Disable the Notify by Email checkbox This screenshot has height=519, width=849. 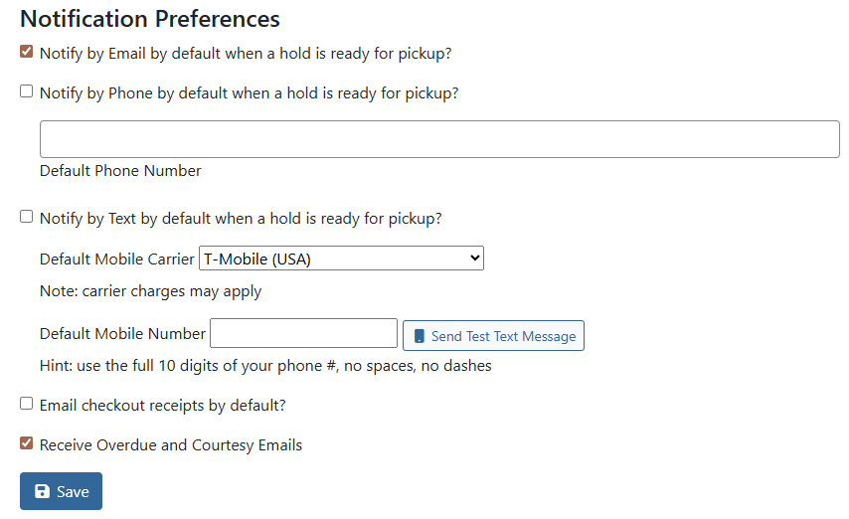coord(27,52)
